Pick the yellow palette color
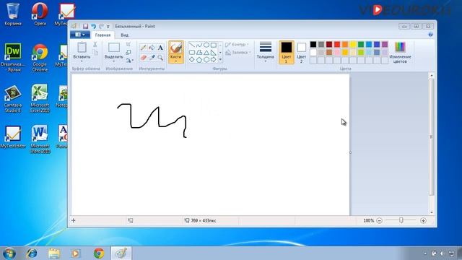The height and width of the screenshot is (260, 462). coord(353,45)
